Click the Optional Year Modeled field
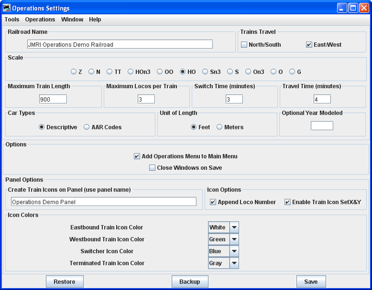This screenshot has width=372, height=290. point(322,126)
